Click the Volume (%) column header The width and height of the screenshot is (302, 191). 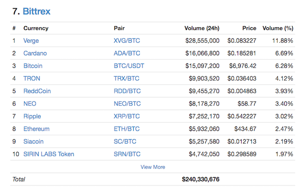(278, 28)
